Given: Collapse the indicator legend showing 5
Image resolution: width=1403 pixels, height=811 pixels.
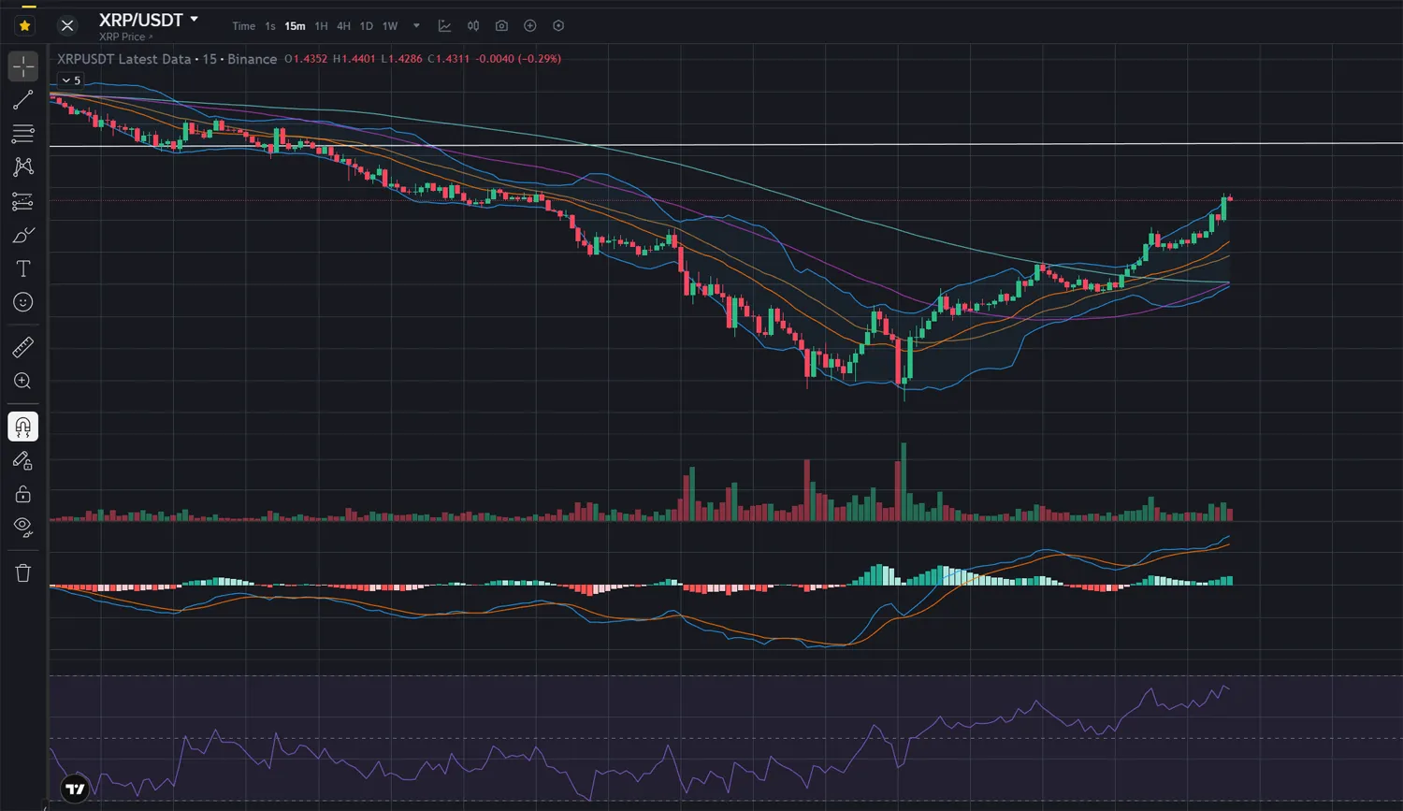Looking at the screenshot, I should 71,80.
